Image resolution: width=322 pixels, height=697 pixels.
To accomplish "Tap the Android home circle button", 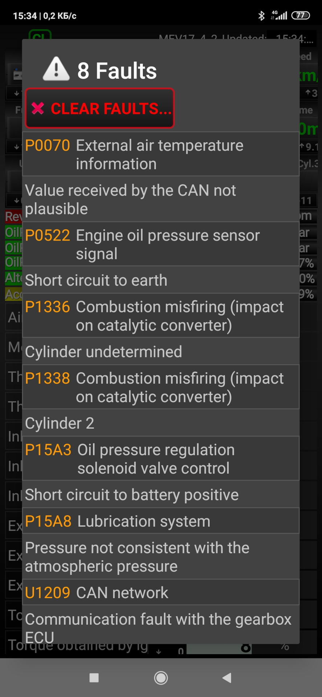I will [x=161, y=677].
